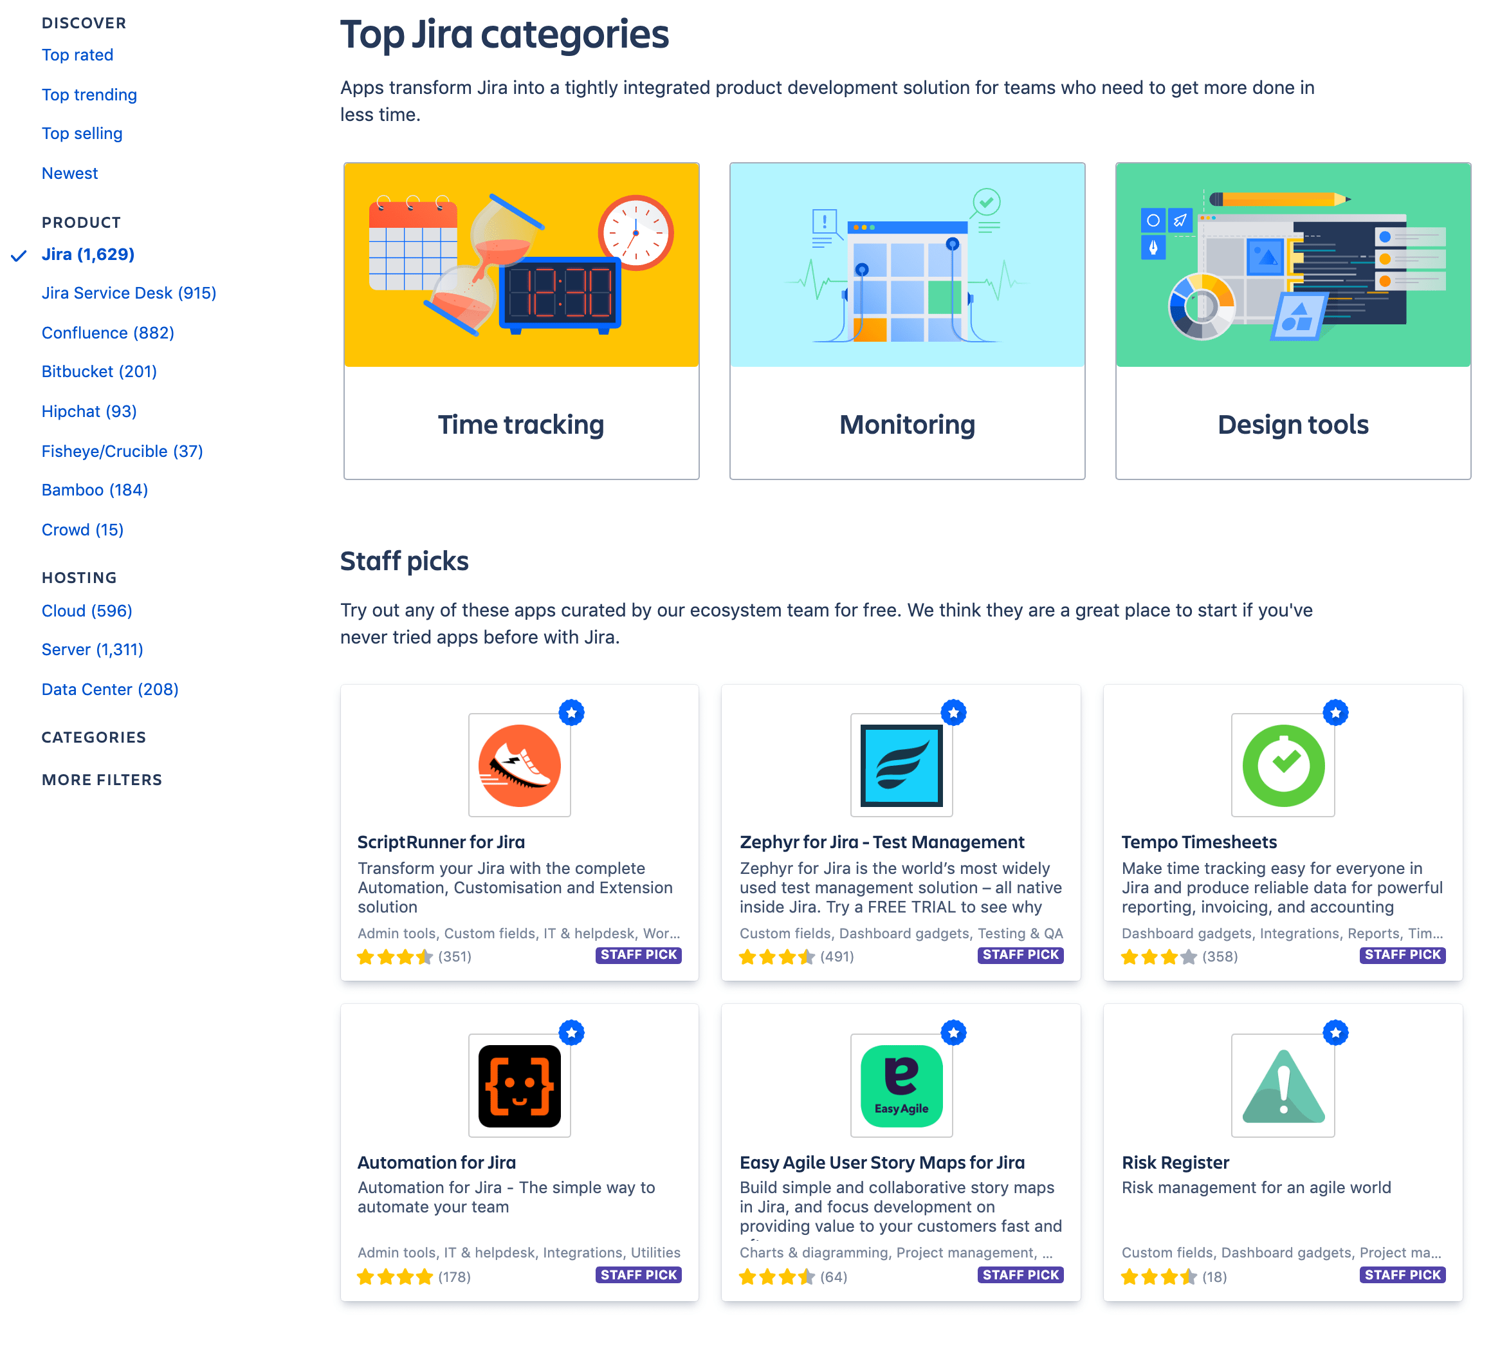Click STAFF PICK badge on Zephyr card
Viewport: 1491px width, 1345px height.
(x=1020, y=955)
